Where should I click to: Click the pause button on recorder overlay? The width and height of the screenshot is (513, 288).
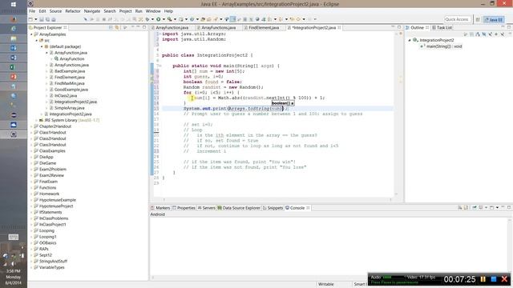483,279
